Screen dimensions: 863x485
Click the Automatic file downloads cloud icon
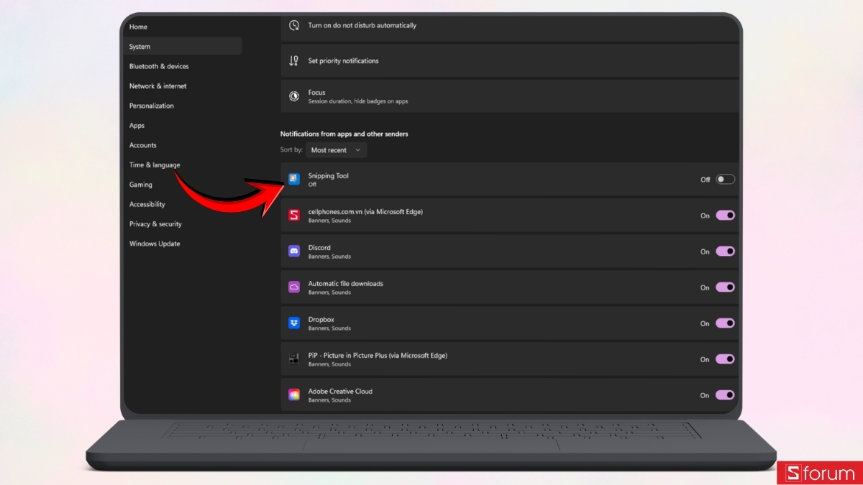(293, 287)
